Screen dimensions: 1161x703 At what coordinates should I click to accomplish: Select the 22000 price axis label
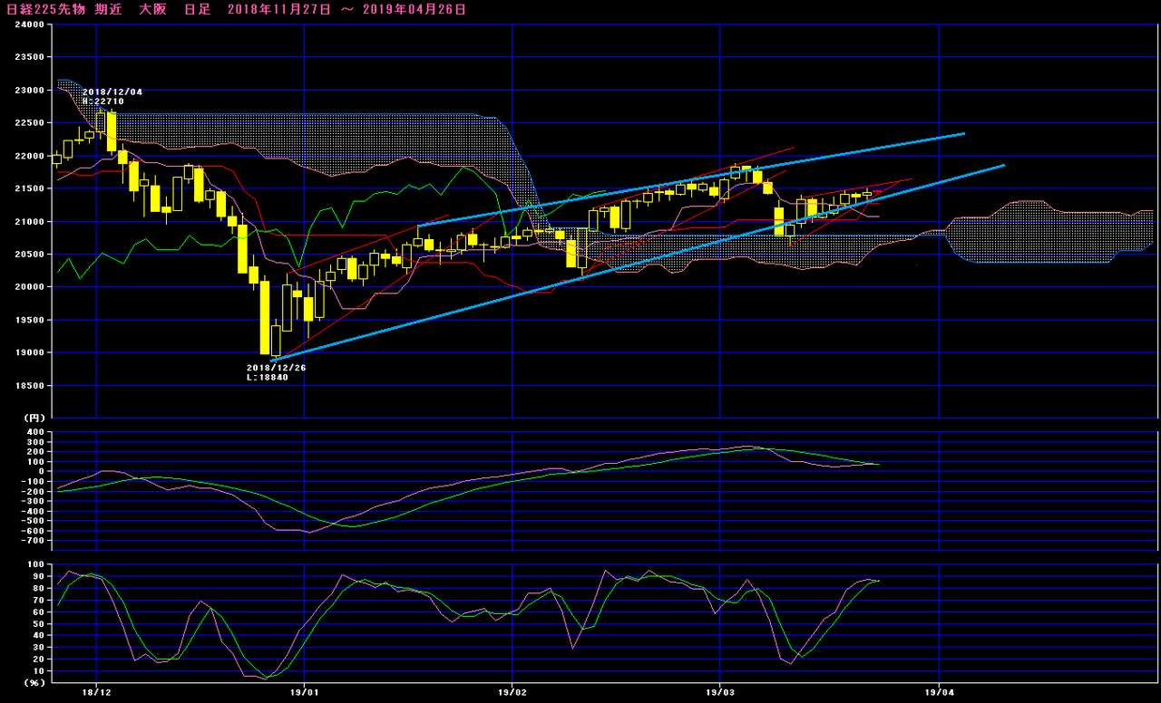(31, 156)
